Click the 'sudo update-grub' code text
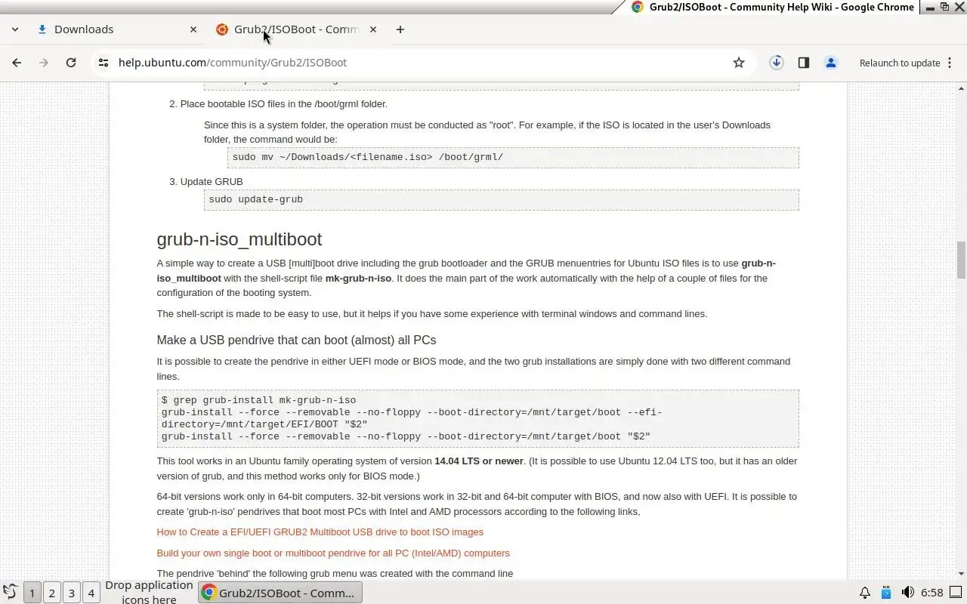The width and height of the screenshot is (967, 604). [x=255, y=199]
